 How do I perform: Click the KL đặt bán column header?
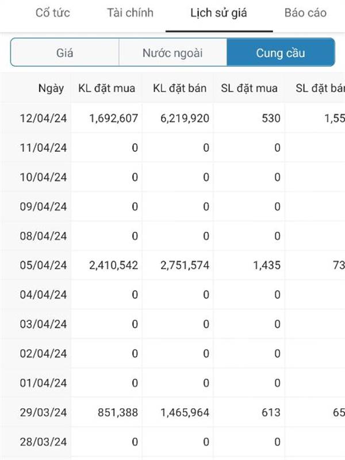coord(180,89)
